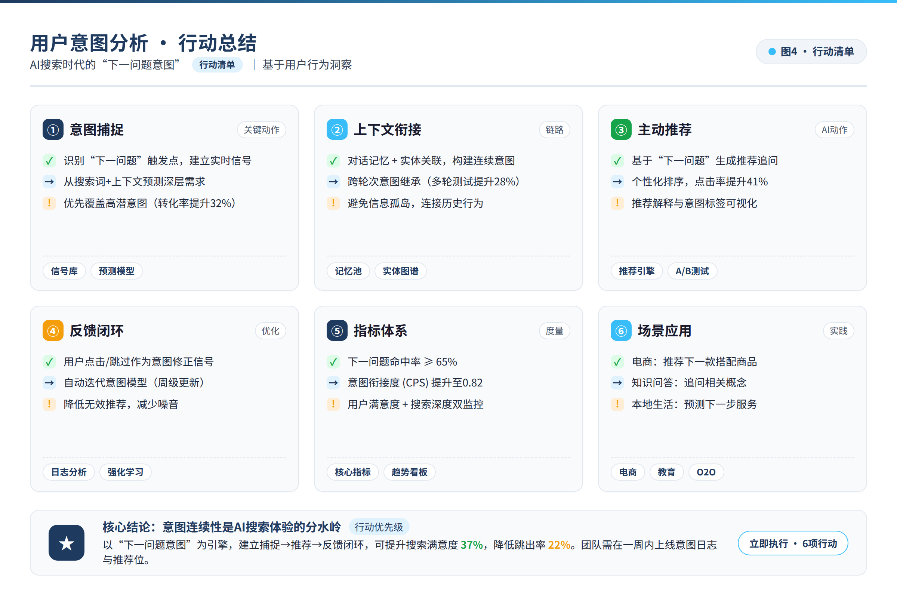Viewport: 897px width, 598px height.
Task: Click the 预测模型 tag
Action: pyautogui.click(x=116, y=271)
